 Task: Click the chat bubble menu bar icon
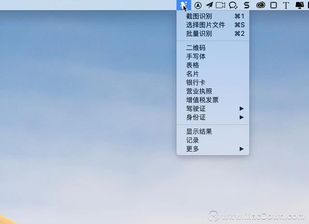233,5
